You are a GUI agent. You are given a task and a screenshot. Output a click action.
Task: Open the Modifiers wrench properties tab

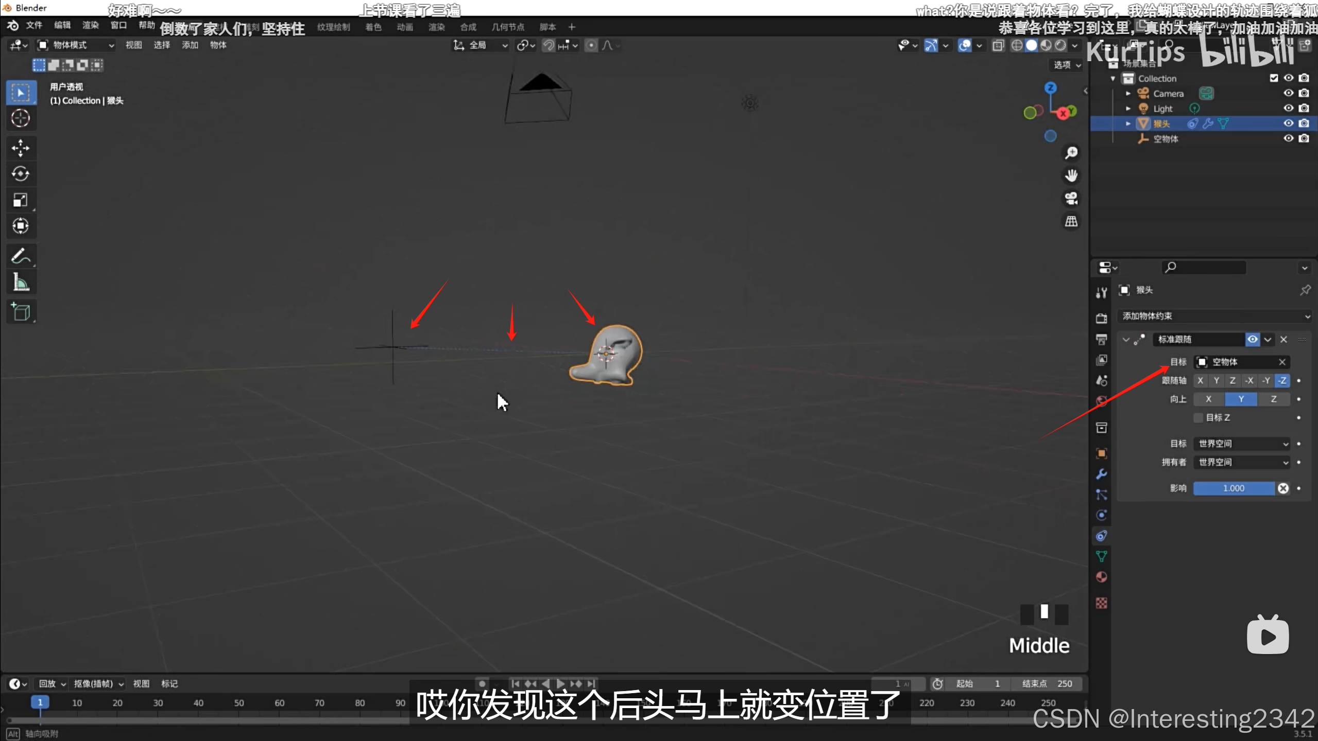[1101, 474]
